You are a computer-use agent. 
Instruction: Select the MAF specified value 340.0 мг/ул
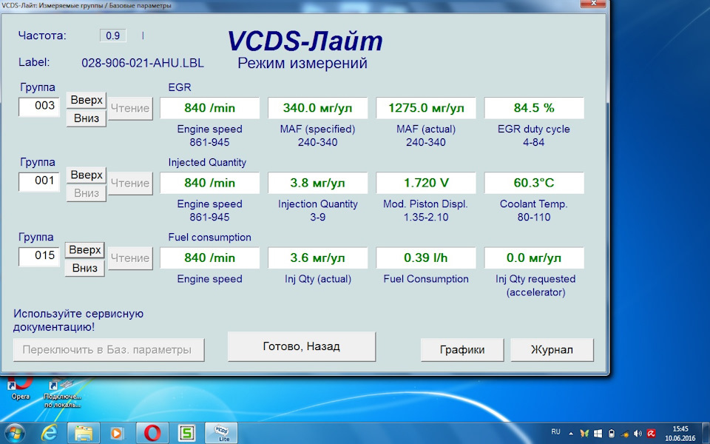[317, 108]
